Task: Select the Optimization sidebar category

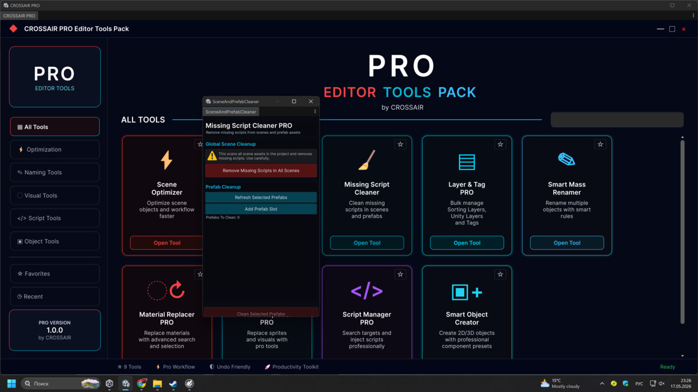Action: coord(55,149)
